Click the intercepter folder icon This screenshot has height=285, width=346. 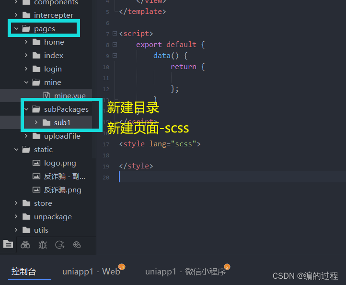click(26, 15)
